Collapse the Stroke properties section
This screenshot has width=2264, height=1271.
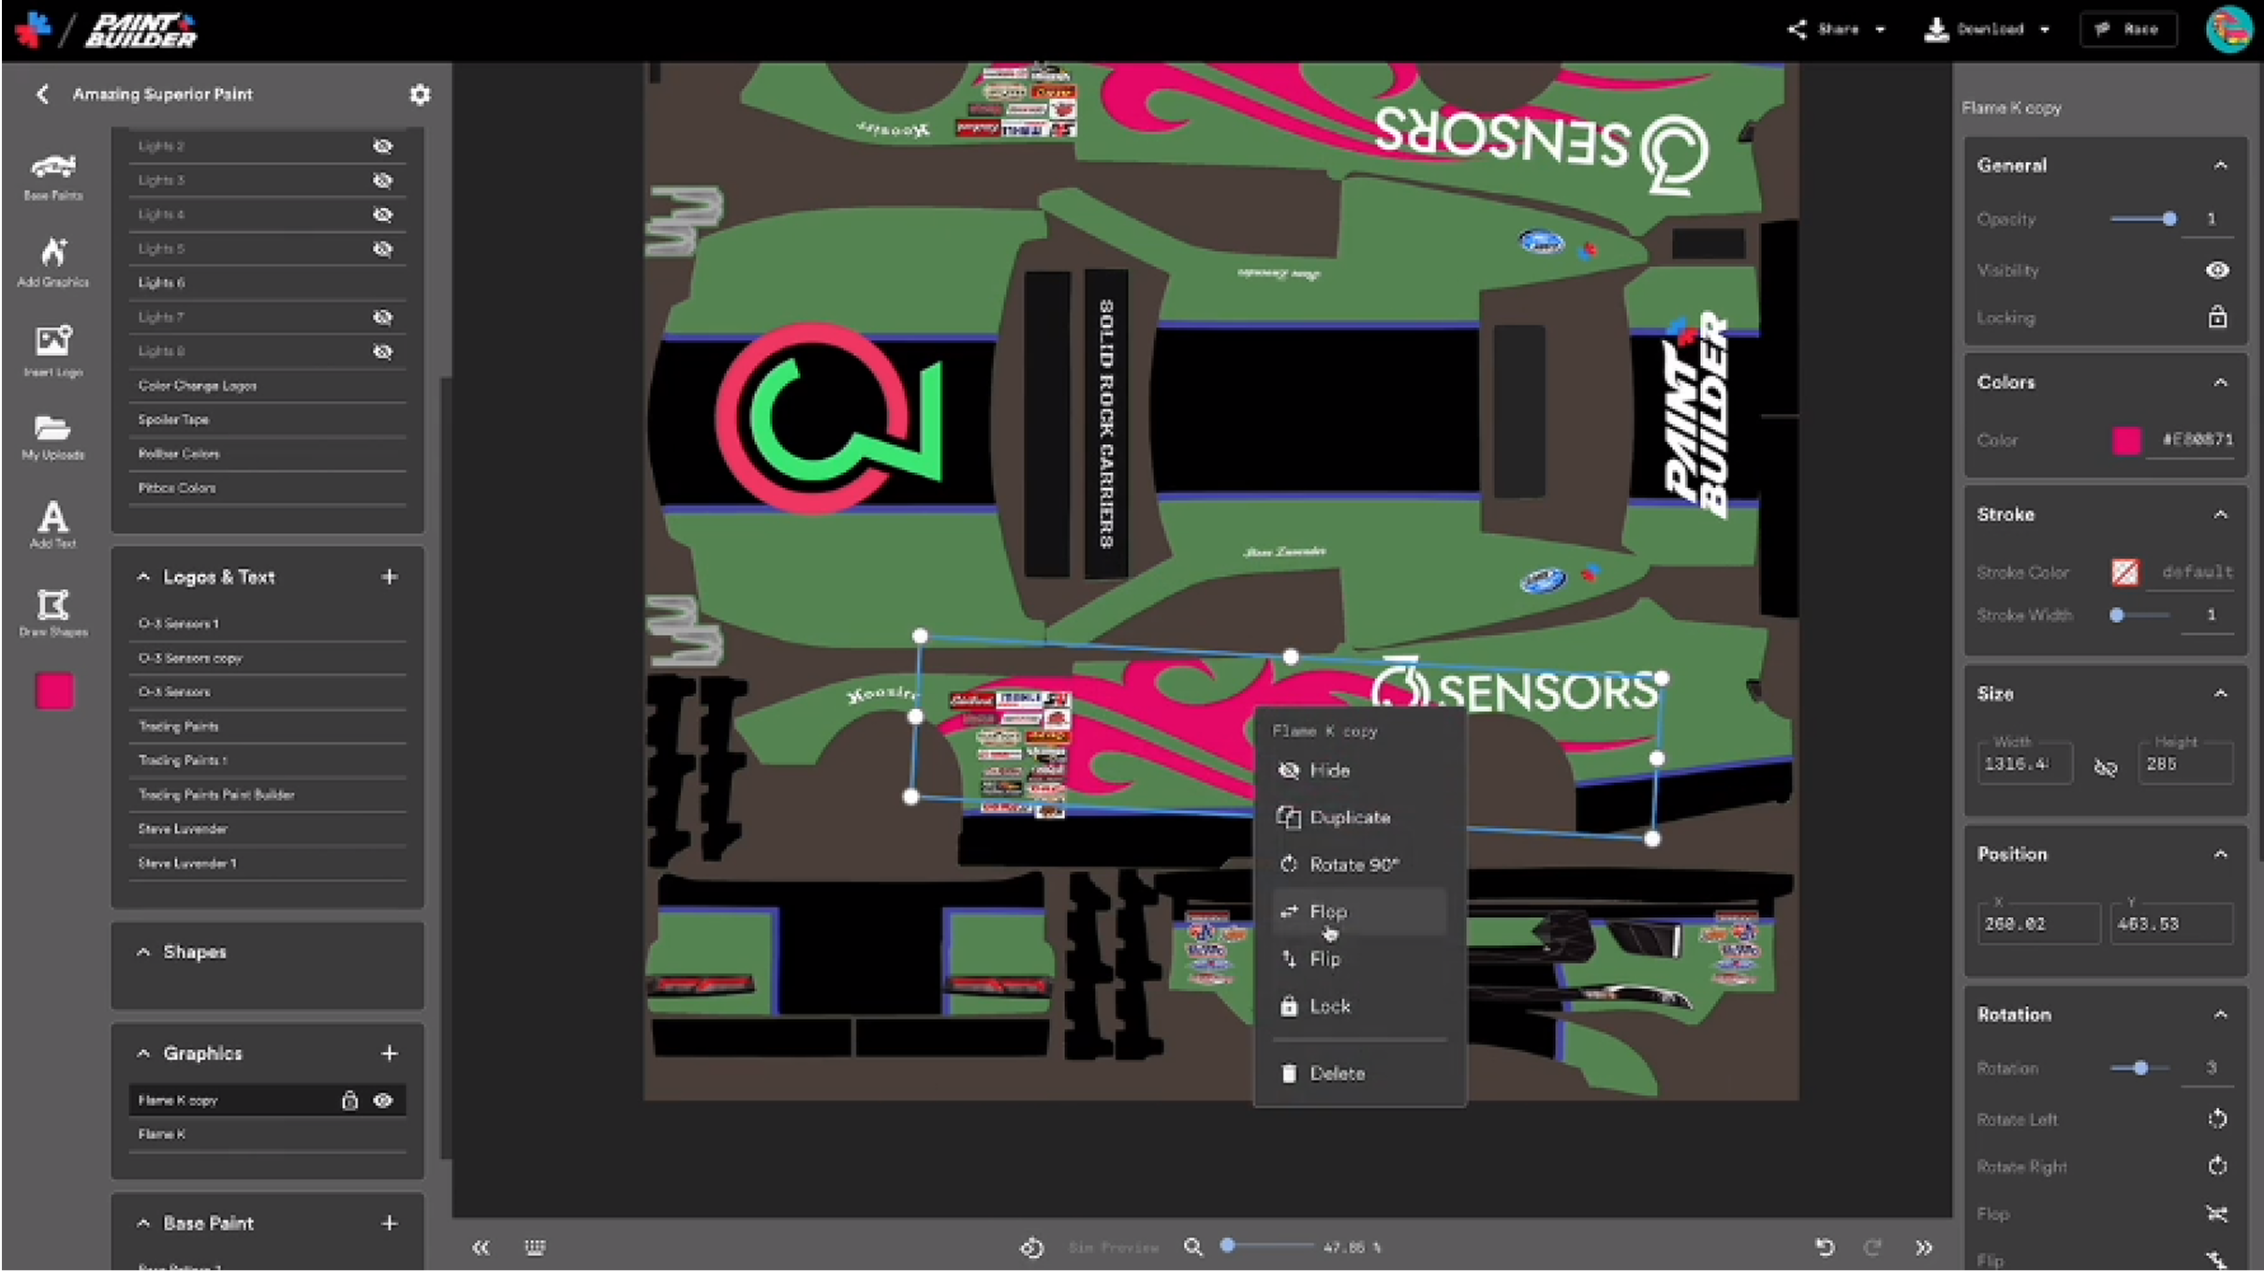[x=2220, y=514]
